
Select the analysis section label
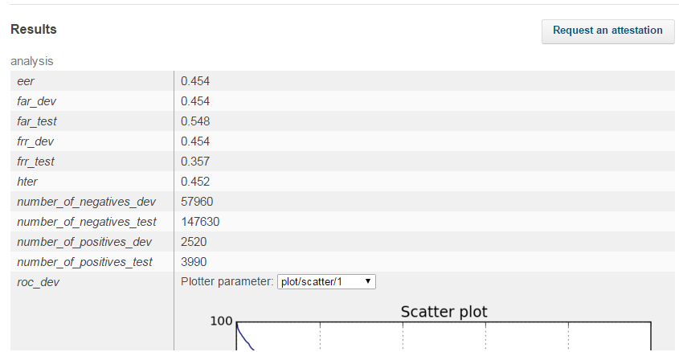(x=32, y=60)
